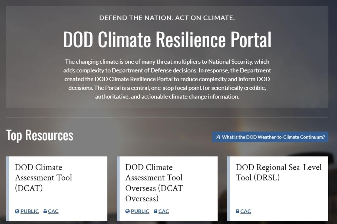The height and width of the screenshot is (224, 337).
Task: Click the horizontal divider above Top Resources
Action: click(x=167, y=117)
